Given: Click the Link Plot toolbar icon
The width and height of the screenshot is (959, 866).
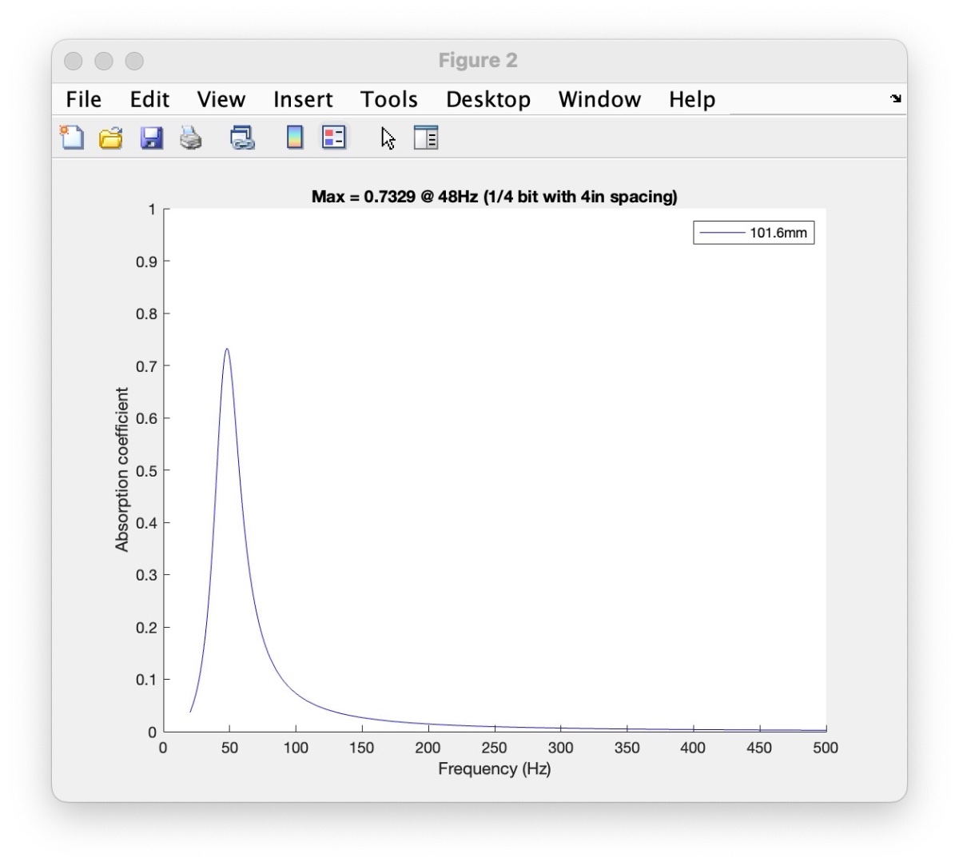Looking at the screenshot, I should point(241,138).
